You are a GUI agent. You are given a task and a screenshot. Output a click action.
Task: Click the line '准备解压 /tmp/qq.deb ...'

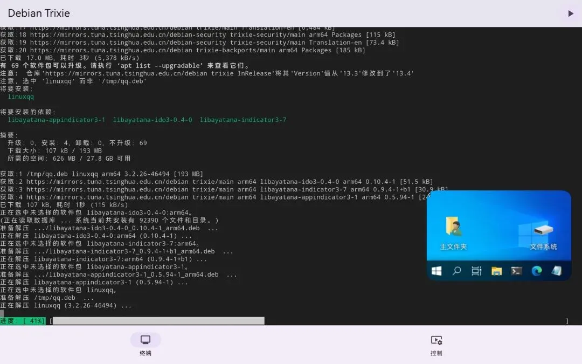[47, 298]
